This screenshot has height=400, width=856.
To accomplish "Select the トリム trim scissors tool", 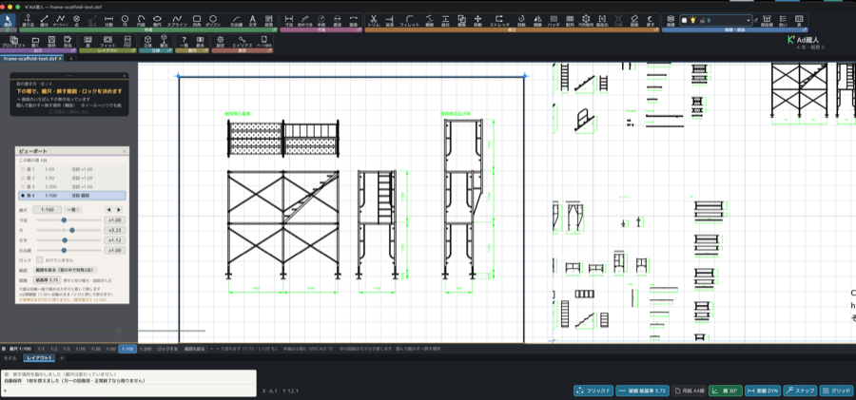I will click(x=374, y=20).
